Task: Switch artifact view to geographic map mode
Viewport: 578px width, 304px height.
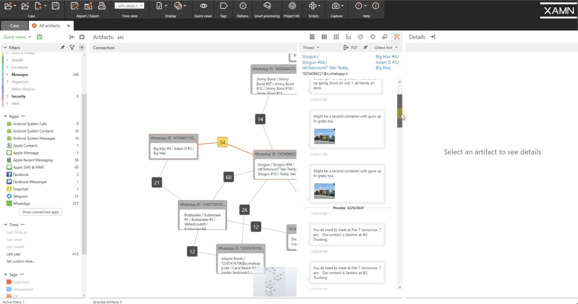Action: (x=372, y=37)
